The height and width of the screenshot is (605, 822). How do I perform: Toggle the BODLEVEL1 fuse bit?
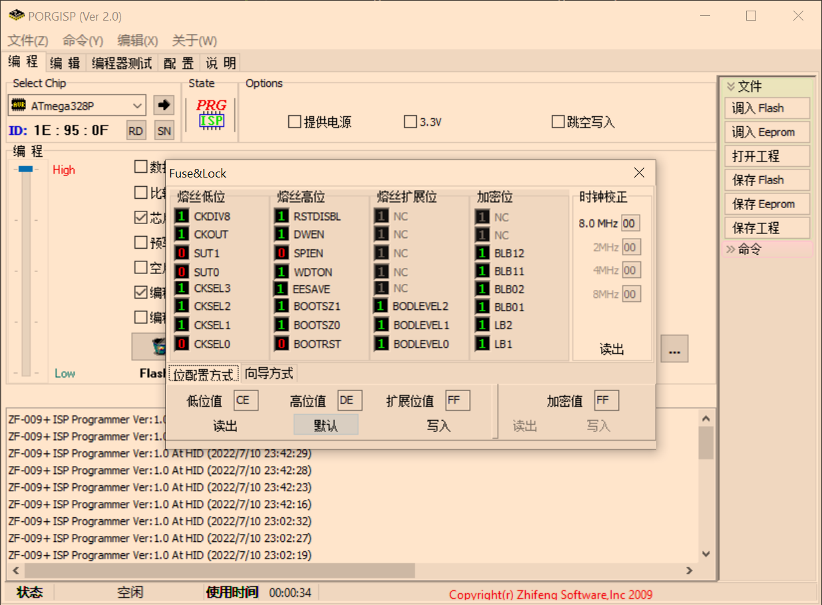click(381, 325)
